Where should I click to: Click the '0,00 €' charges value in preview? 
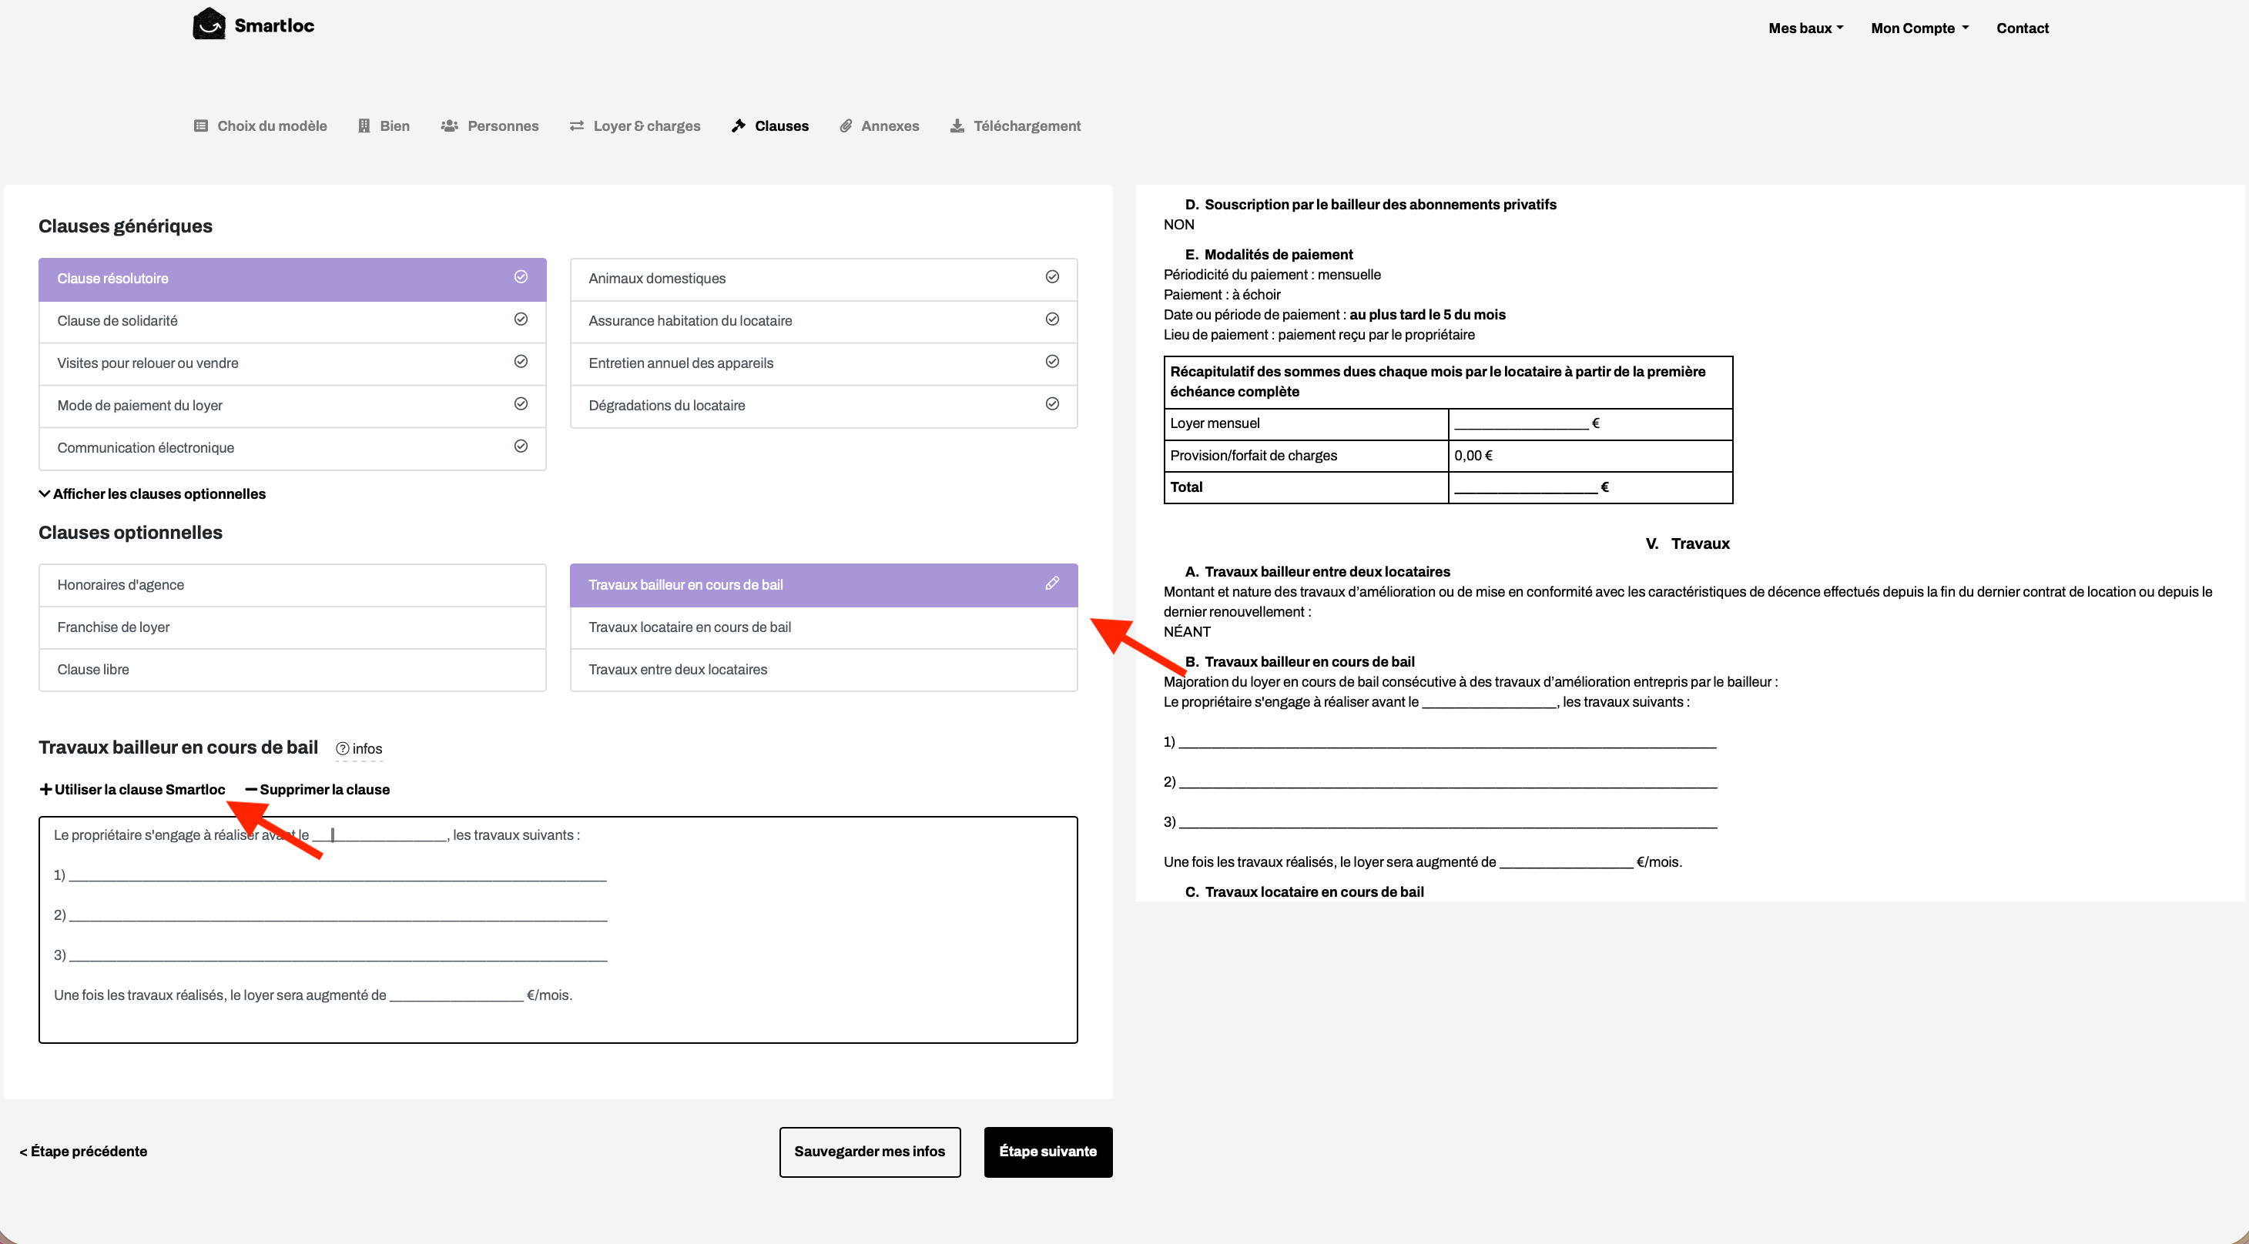1473,456
